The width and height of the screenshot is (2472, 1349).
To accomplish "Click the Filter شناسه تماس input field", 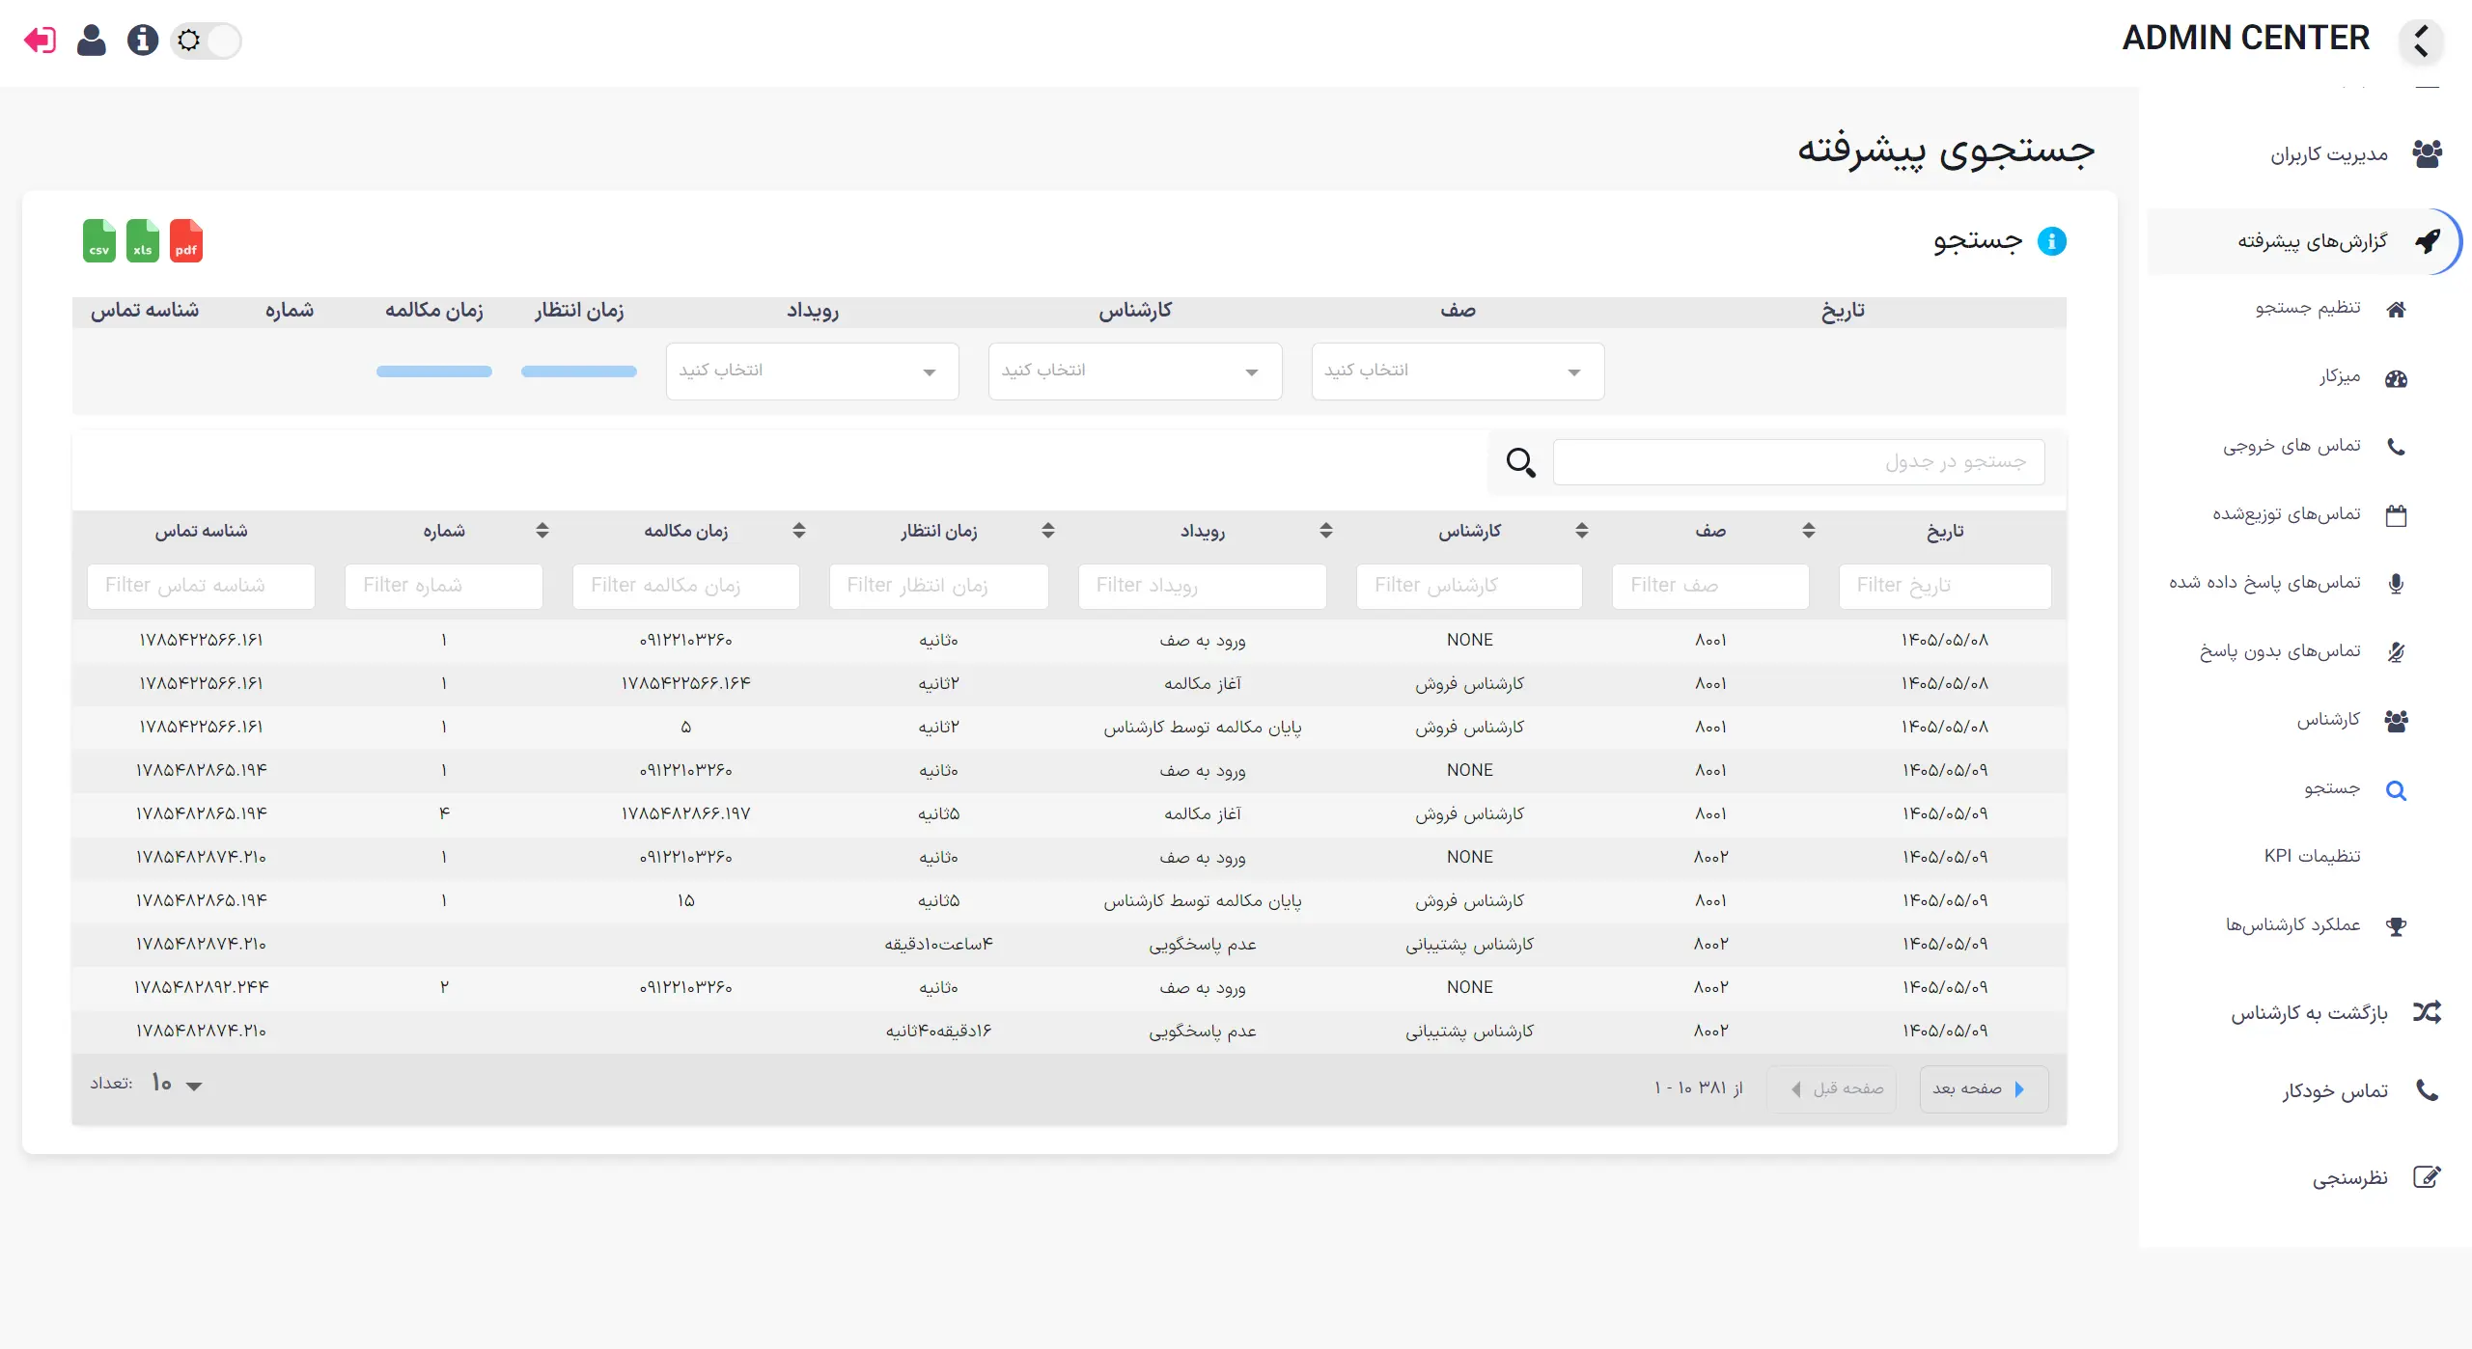I will click(201, 586).
